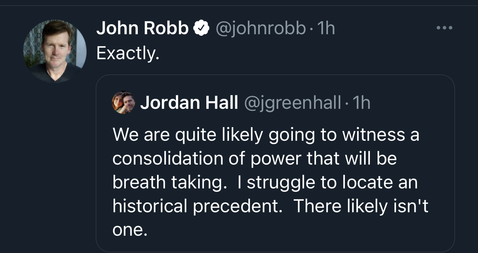Click the final word "one."
The height and width of the screenshot is (253, 478).
click(130, 230)
